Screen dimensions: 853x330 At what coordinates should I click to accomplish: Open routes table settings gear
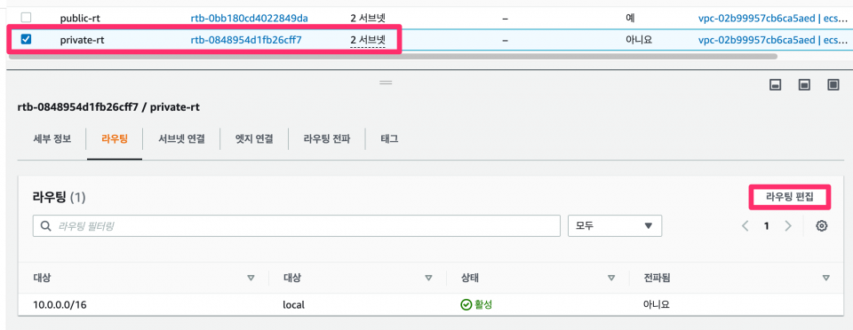coord(822,226)
